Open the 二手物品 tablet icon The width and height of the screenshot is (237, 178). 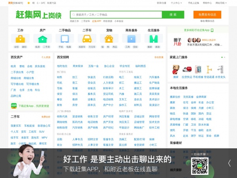(65, 39)
